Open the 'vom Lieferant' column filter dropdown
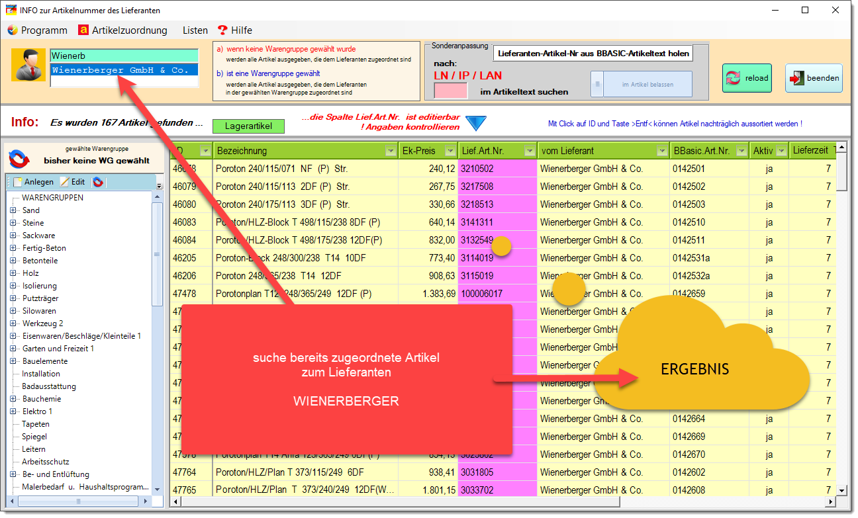 662,151
